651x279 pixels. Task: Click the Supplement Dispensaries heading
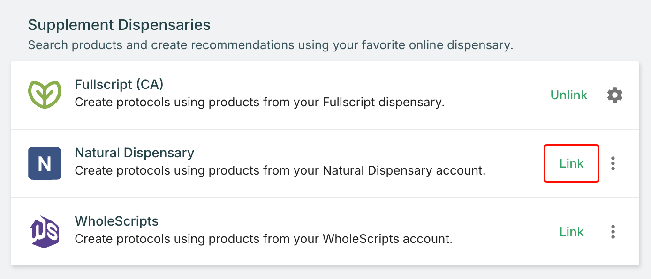(119, 25)
